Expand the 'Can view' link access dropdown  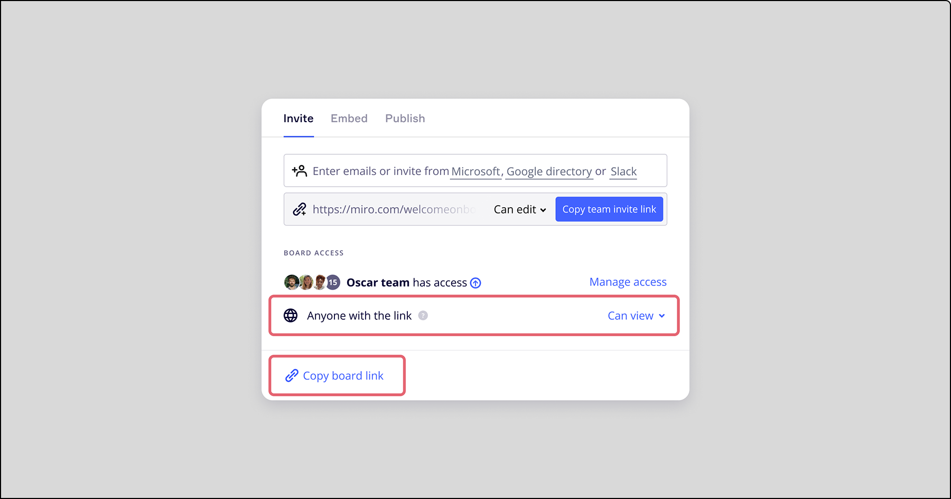tap(636, 316)
